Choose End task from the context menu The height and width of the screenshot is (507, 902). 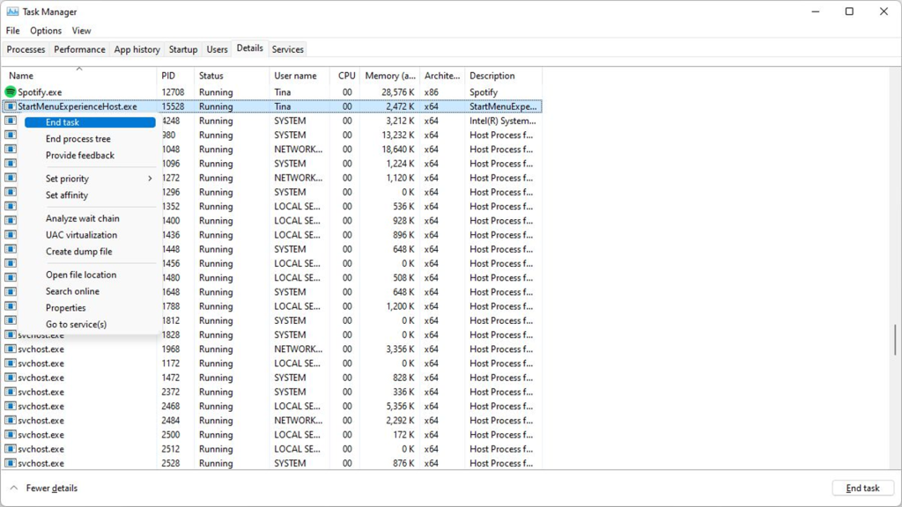click(64, 121)
